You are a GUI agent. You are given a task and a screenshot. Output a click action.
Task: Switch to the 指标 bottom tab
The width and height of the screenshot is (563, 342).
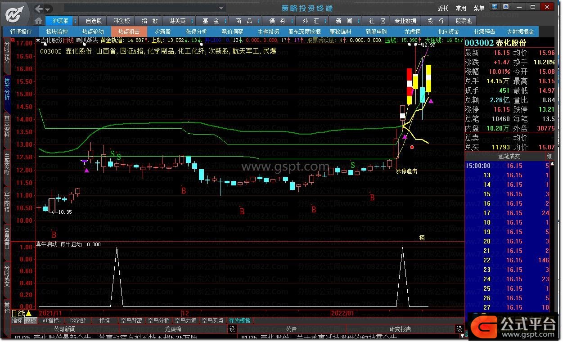point(17,320)
